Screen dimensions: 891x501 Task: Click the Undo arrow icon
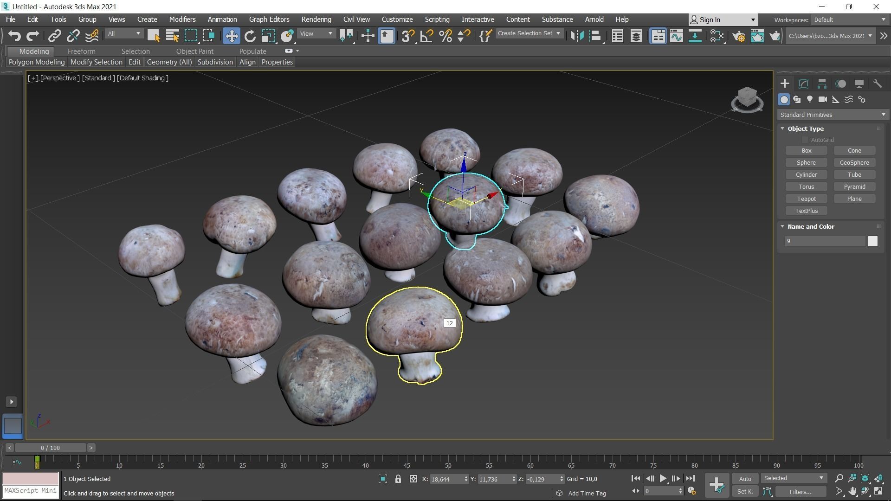click(x=14, y=36)
